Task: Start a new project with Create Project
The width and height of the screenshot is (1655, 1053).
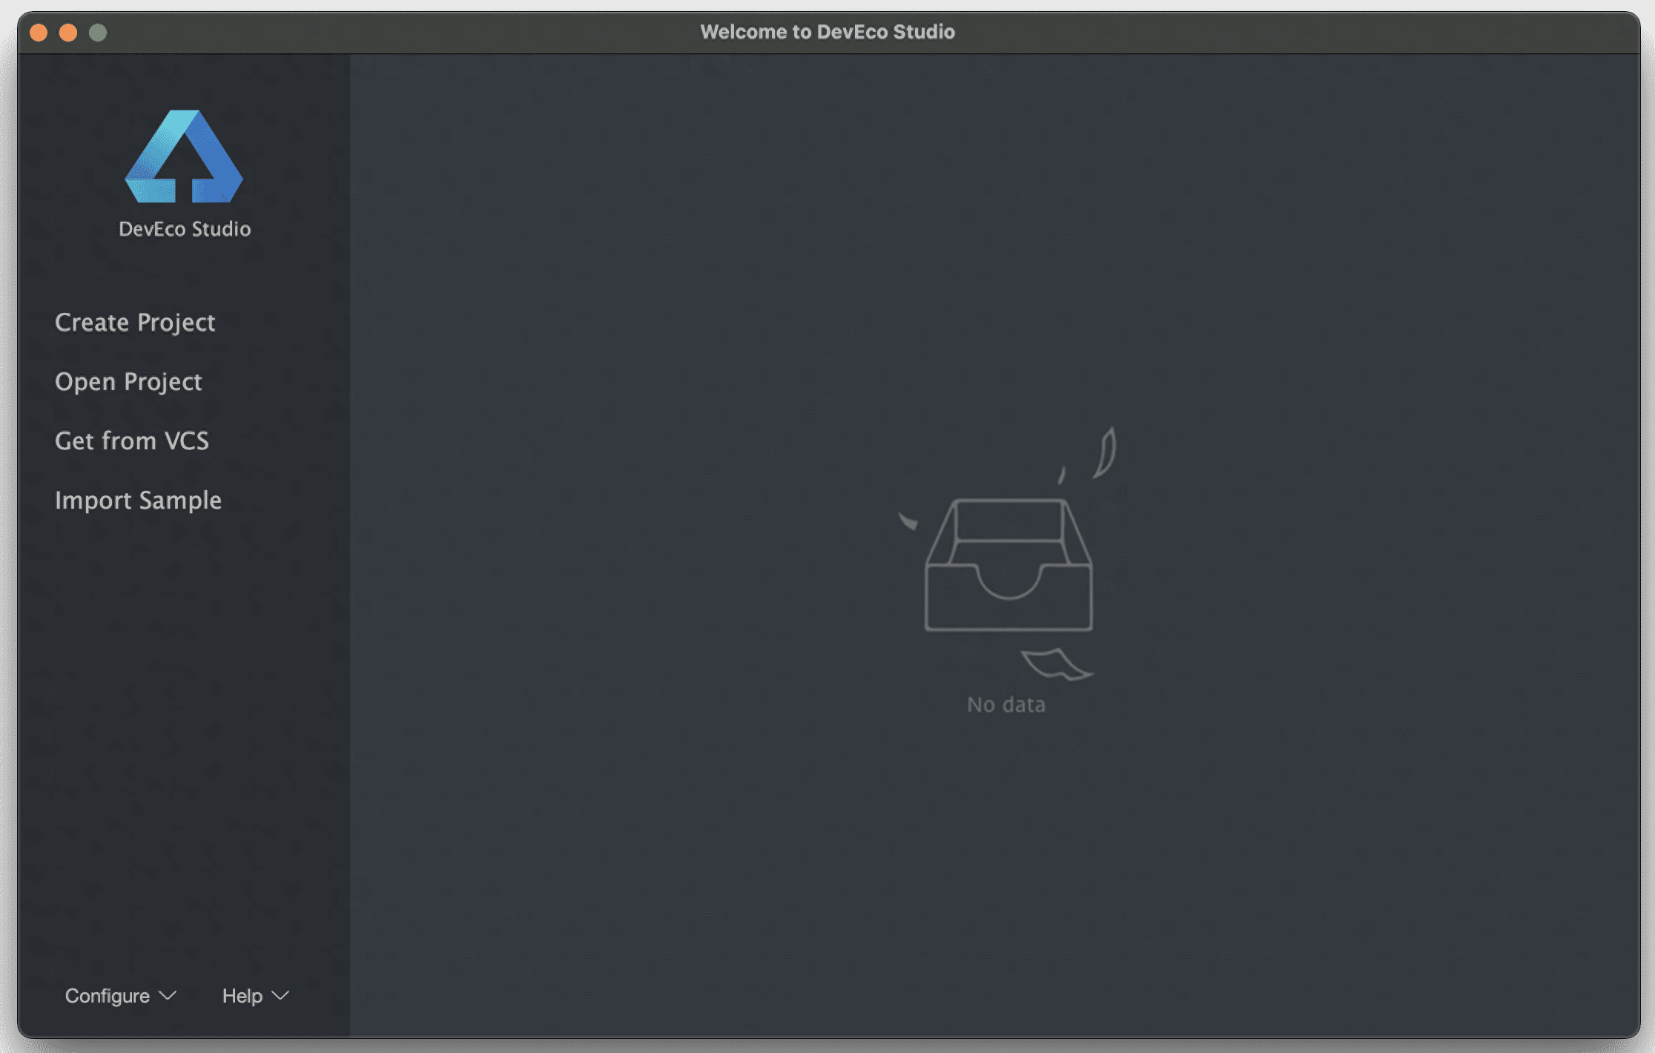Action: click(135, 323)
